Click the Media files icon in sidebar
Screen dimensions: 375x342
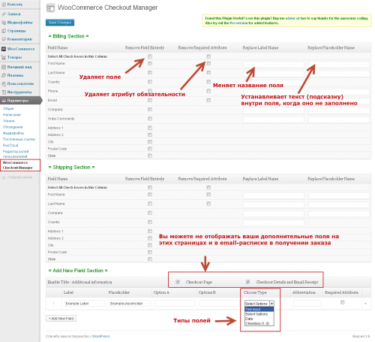pyautogui.click(x=4, y=23)
